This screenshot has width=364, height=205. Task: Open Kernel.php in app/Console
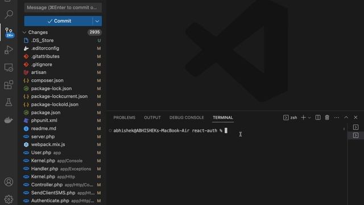(x=62, y=161)
